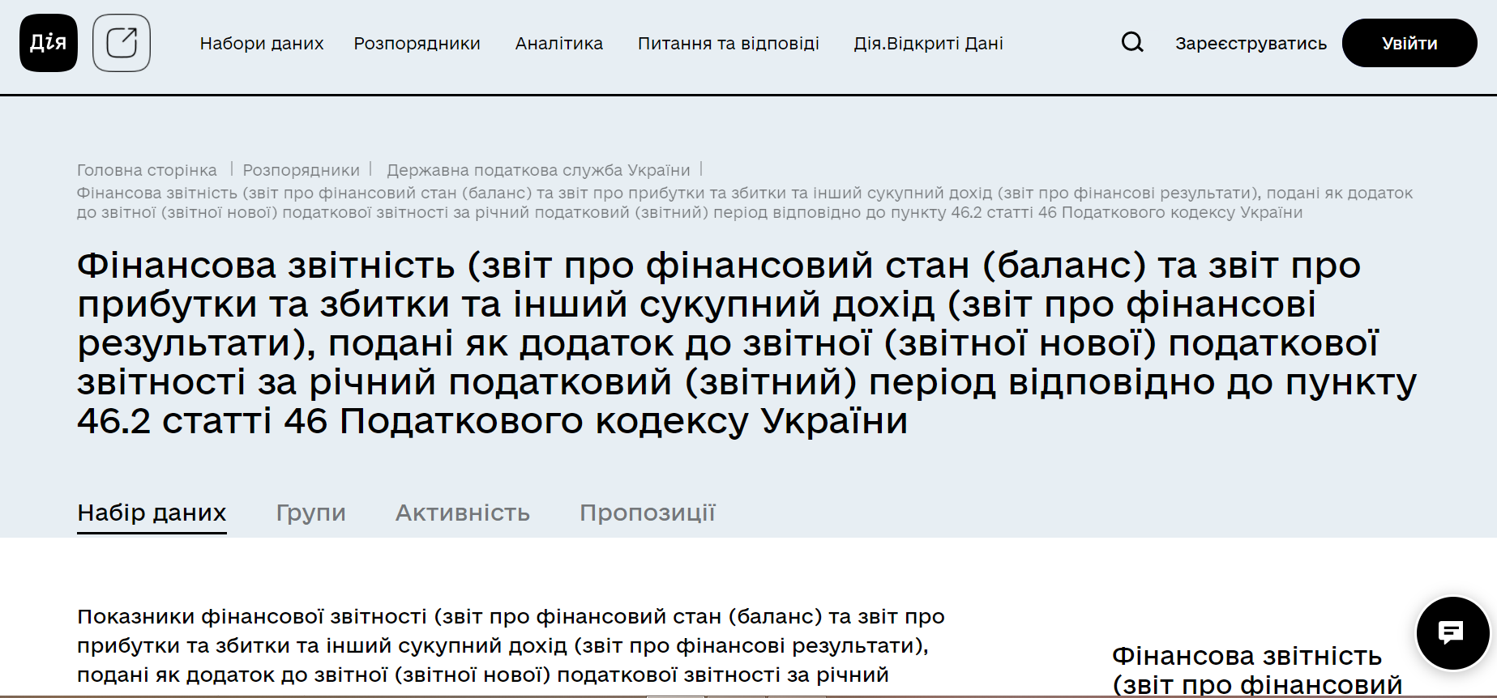Click the sidebar heading Фінансова звітність
The image size is (1497, 698).
click(x=1257, y=670)
